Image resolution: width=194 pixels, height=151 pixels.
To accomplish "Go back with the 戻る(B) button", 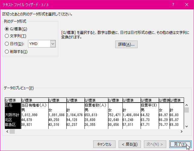I will [129, 144].
